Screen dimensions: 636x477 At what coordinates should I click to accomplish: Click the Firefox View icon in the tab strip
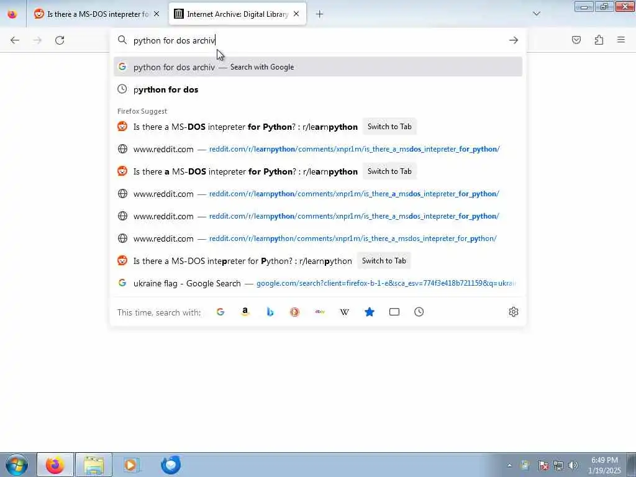(x=12, y=14)
